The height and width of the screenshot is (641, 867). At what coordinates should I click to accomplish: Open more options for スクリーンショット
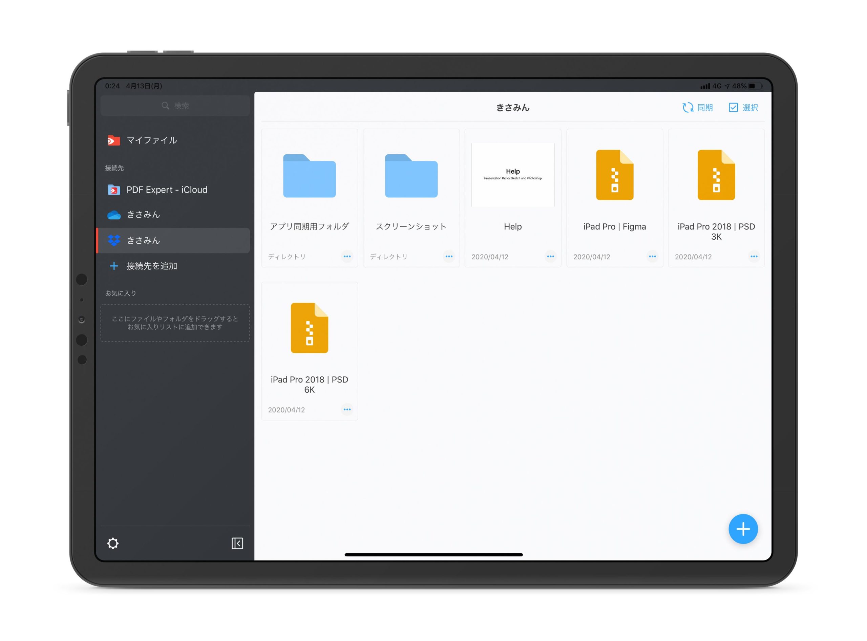click(449, 257)
